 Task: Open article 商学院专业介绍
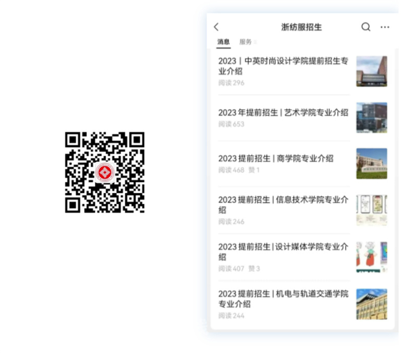point(276,159)
